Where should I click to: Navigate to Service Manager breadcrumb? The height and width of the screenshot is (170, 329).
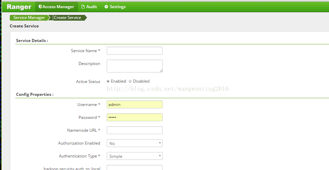point(29,18)
